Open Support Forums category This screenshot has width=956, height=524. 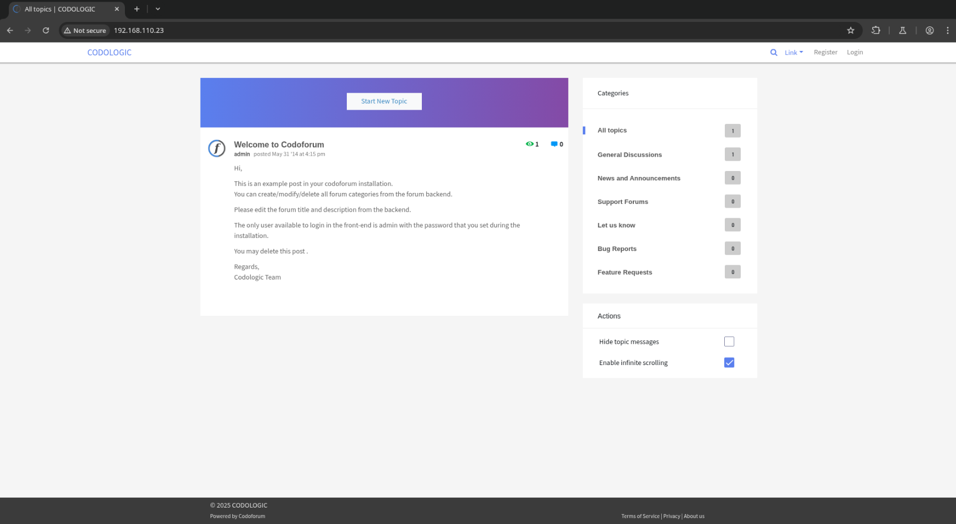(622, 202)
